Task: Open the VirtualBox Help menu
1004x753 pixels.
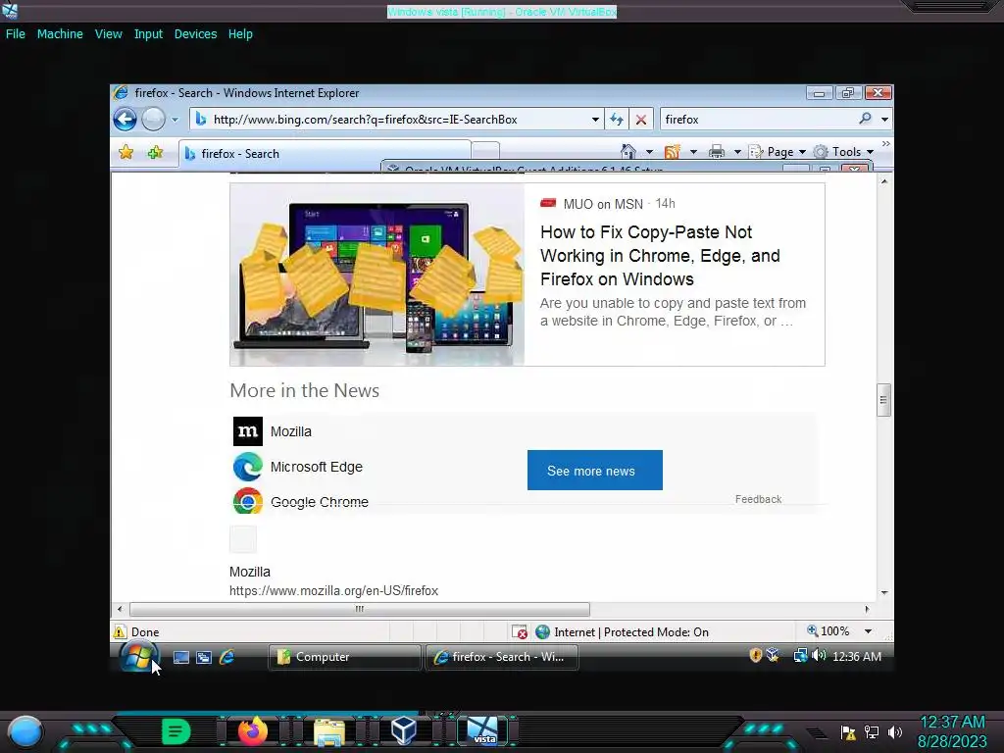Action: [x=240, y=34]
